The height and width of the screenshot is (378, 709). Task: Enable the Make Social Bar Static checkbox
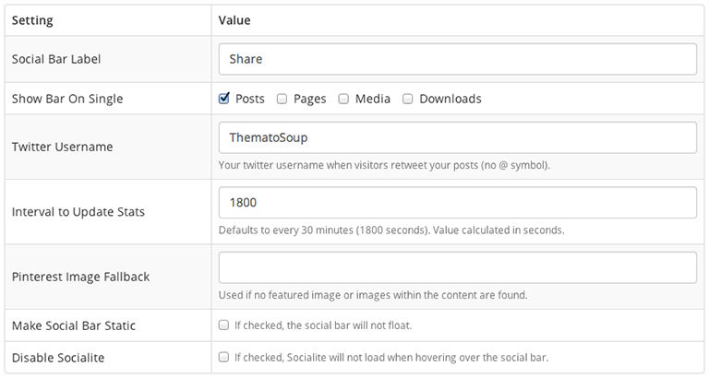click(x=223, y=325)
